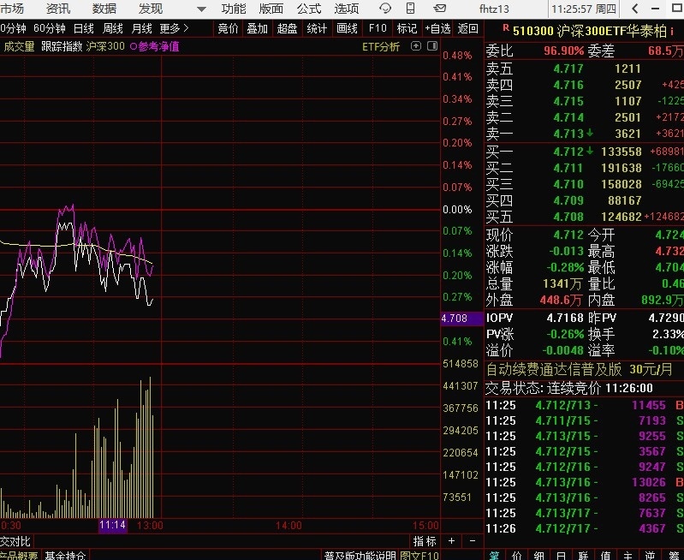Toggle the 沪深300 tracking index line
This screenshot has height=560, width=684.
pos(105,46)
